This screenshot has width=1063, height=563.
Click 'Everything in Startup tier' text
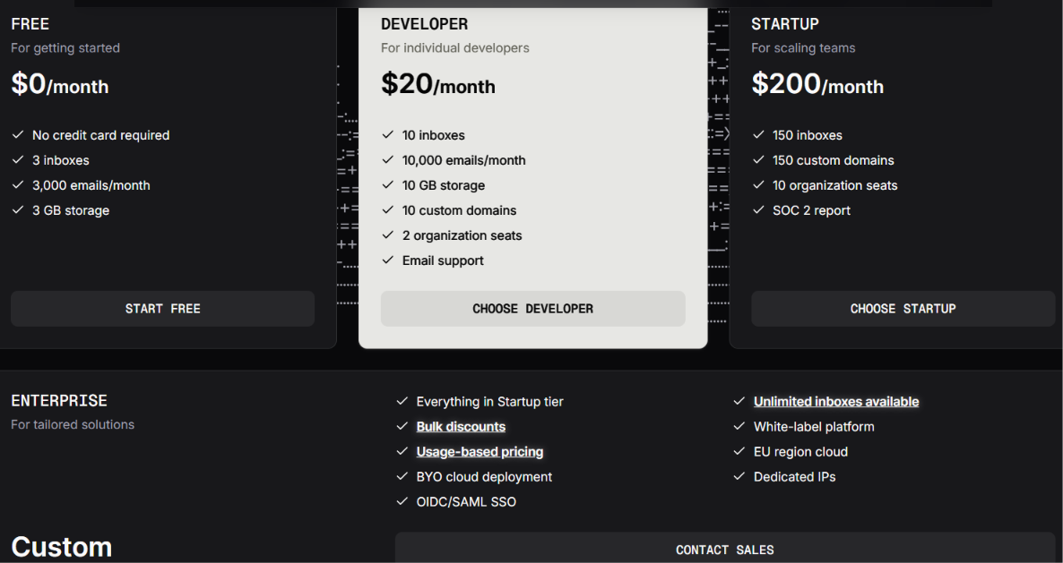point(489,401)
